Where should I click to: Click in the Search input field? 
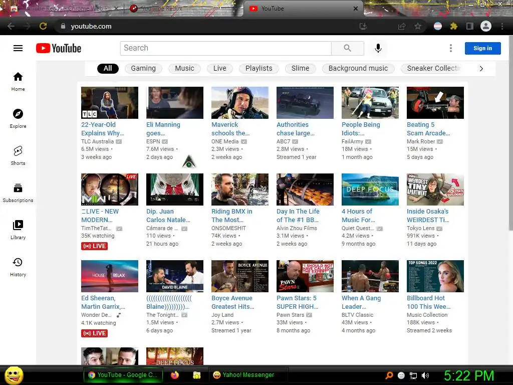coord(226,48)
